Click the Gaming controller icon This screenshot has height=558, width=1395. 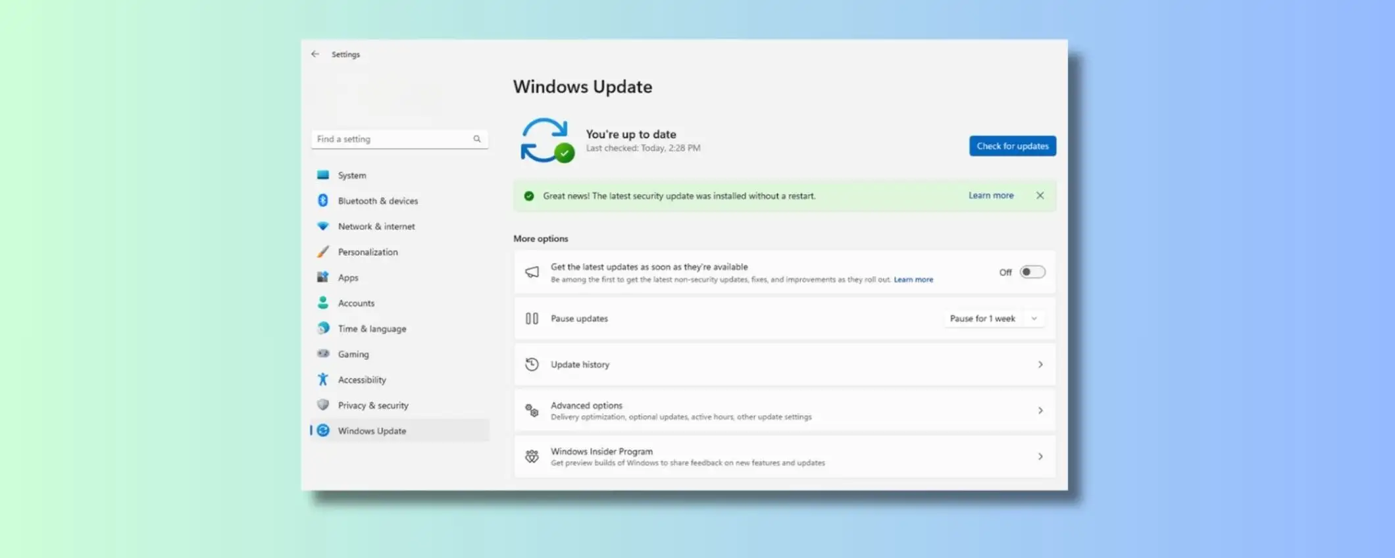pos(323,354)
